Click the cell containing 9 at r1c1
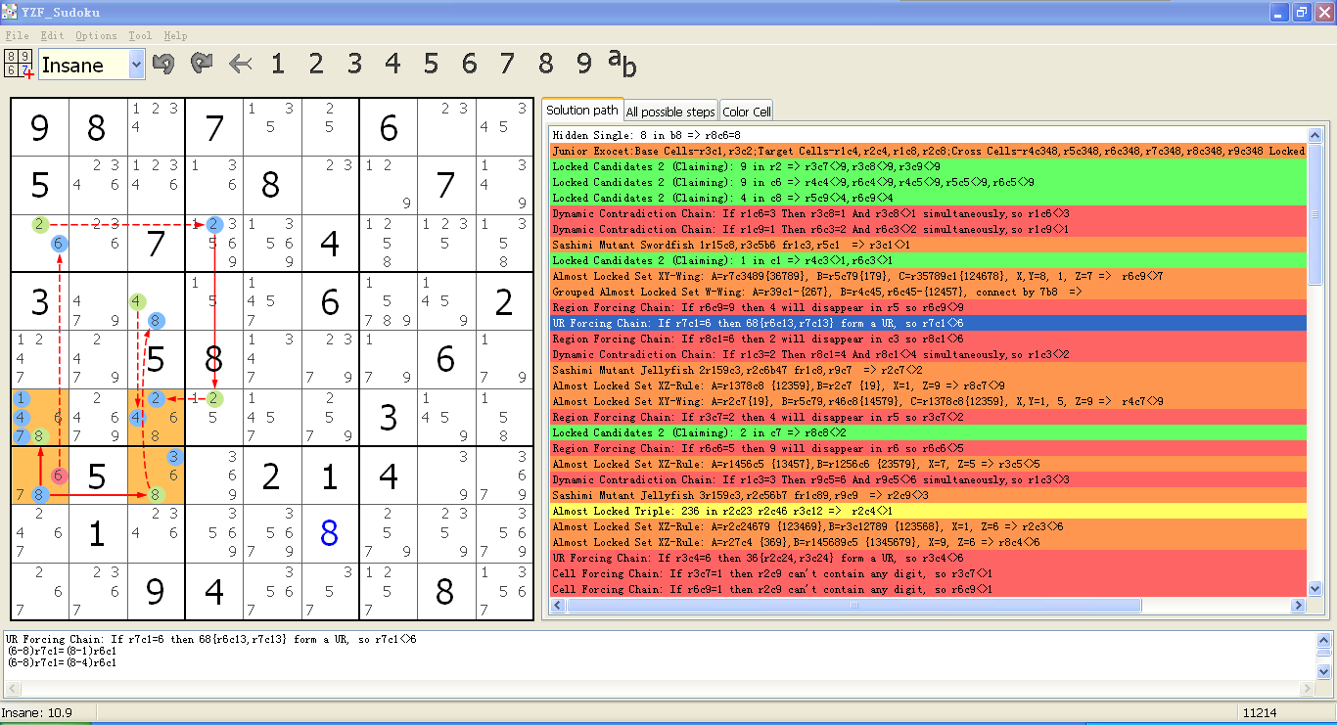 point(39,127)
